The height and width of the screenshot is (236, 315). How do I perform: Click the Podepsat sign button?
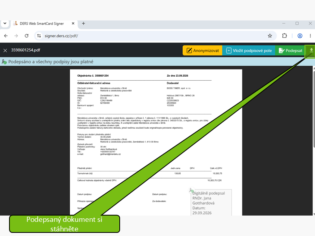[x=290, y=51]
